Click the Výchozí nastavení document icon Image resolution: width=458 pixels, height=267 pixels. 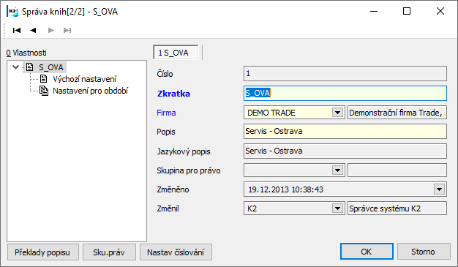coord(43,79)
